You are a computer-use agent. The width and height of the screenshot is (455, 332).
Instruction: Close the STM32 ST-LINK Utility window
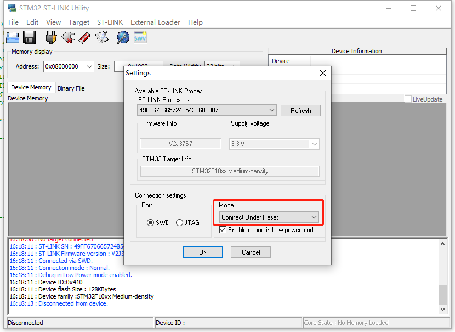pos(439,8)
